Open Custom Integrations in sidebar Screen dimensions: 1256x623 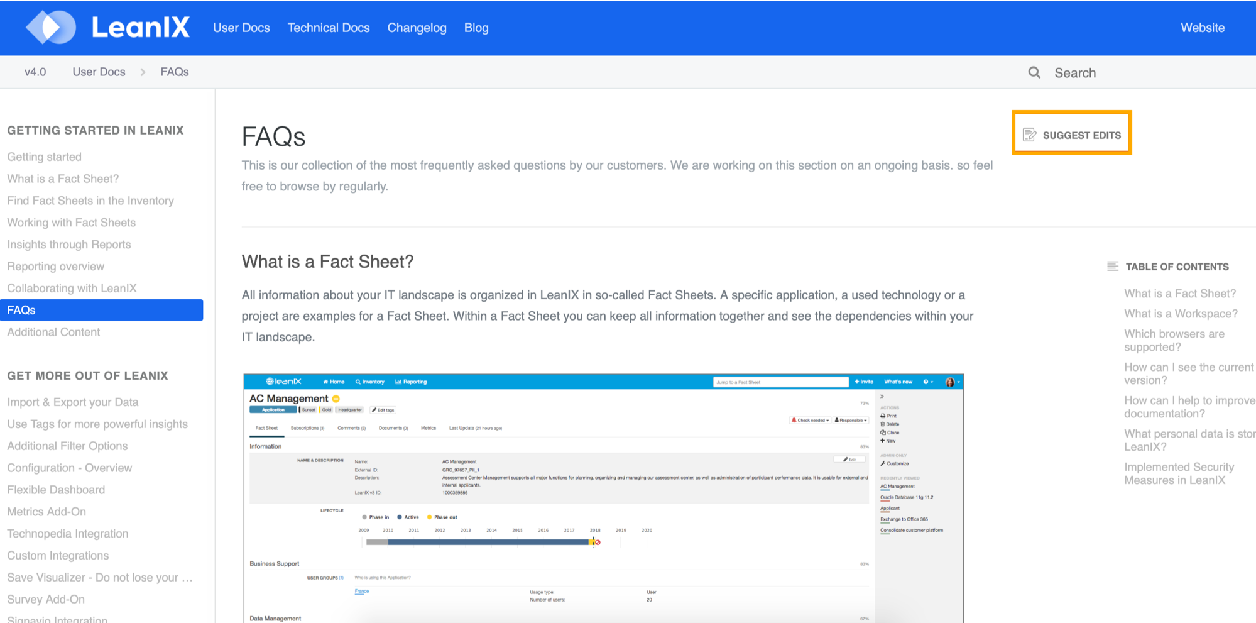click(58, 556)
